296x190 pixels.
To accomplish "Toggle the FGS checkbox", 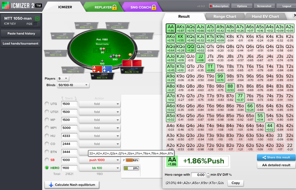I will 35,24.
